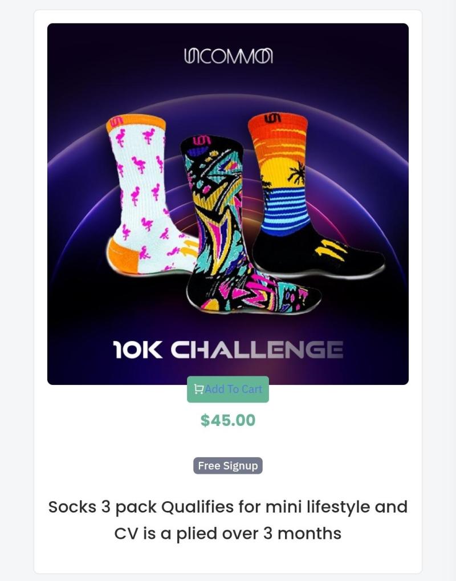Click the word CHALLENGE in the image
456x581 pixels.
click(x=256, y=350)
